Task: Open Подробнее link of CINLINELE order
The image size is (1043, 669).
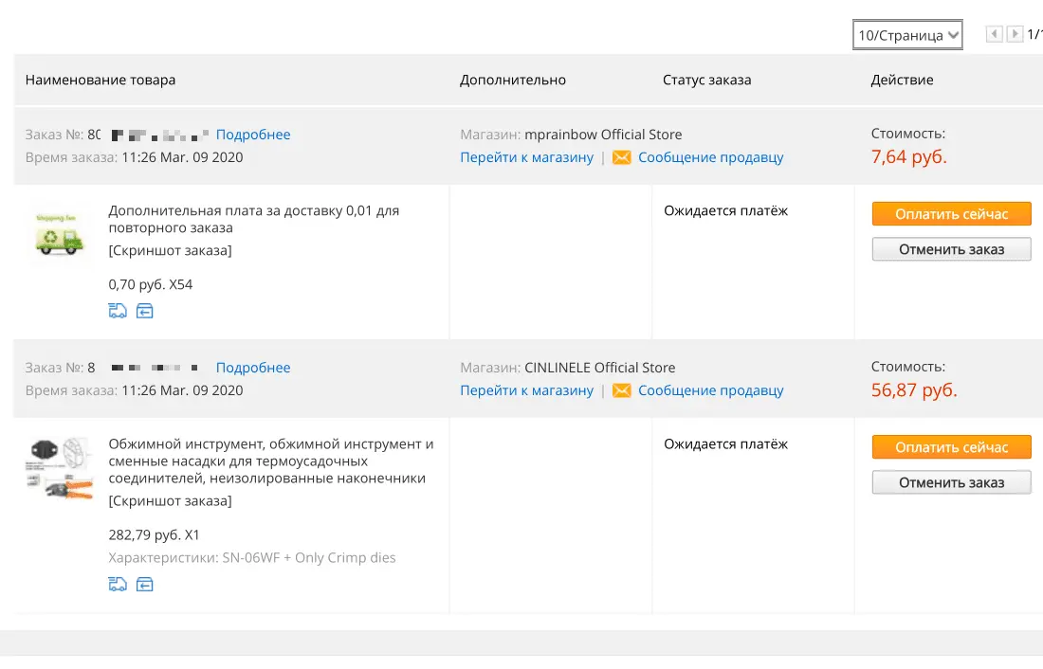Action: coord(253,367)
